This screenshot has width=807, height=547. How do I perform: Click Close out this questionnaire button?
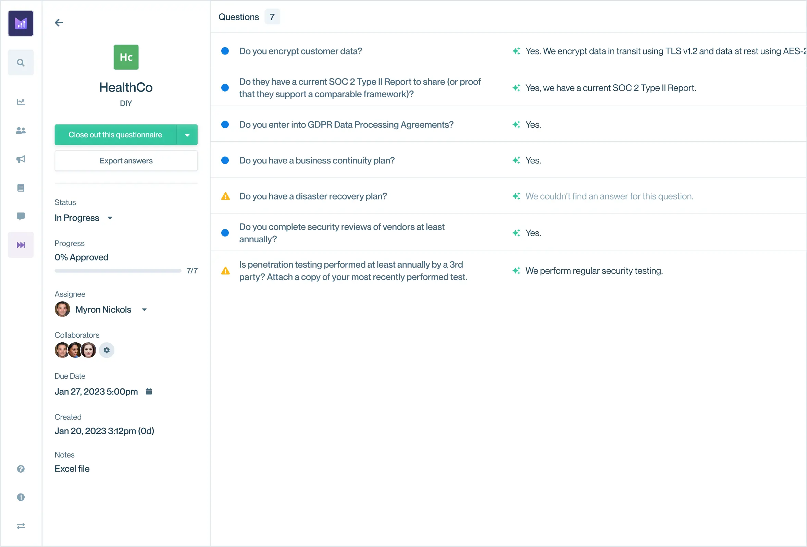tap(115, 135)
